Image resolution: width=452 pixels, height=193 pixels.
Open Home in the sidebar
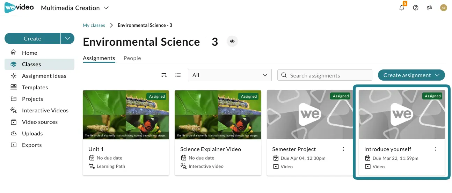[x=39, y=53]
